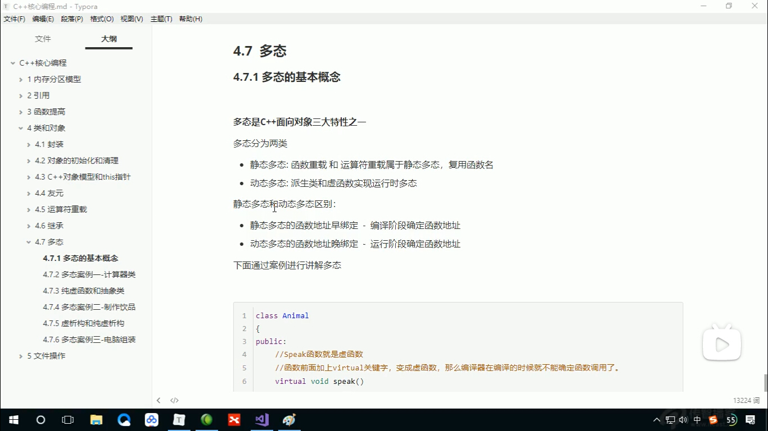Collapse the sidebar with the left arrow
This screenshot has height=431, width=768.
click(x=159, y=400)
